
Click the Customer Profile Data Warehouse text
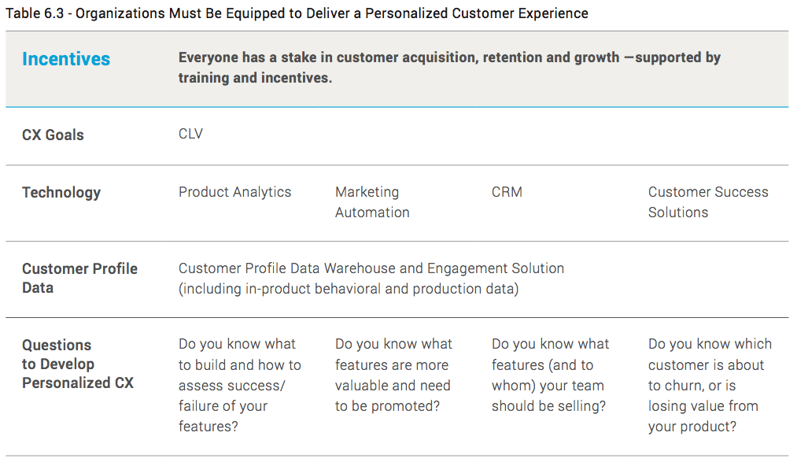(371, 268)
